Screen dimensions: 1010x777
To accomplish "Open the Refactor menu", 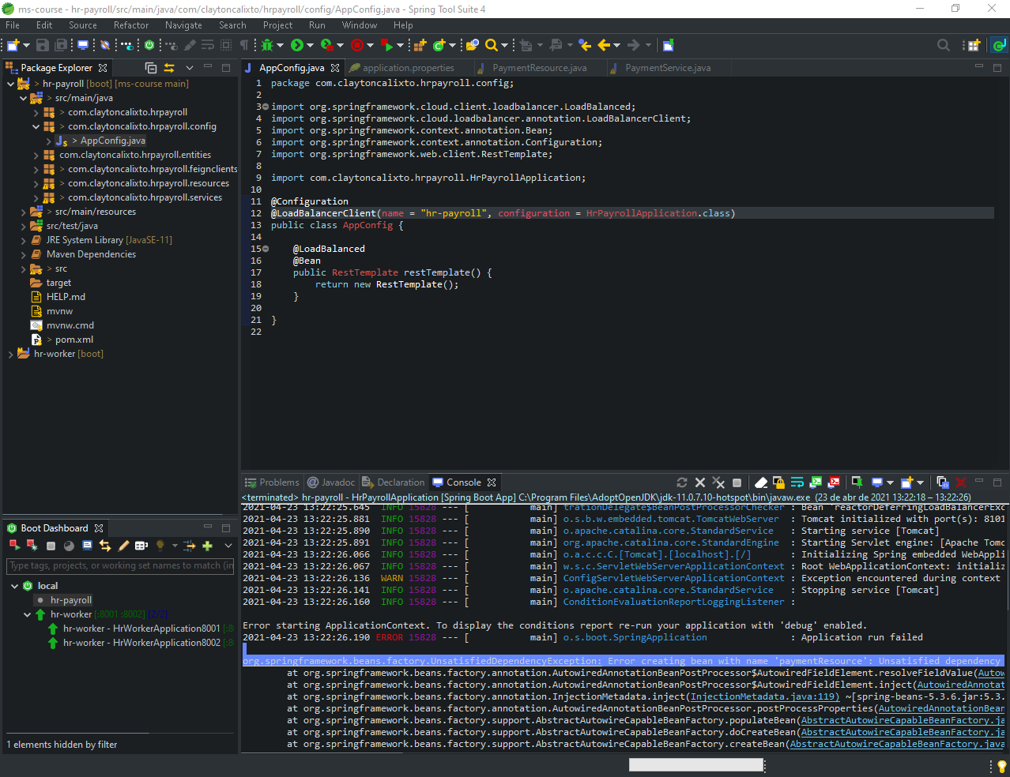I will pos(130,25).
